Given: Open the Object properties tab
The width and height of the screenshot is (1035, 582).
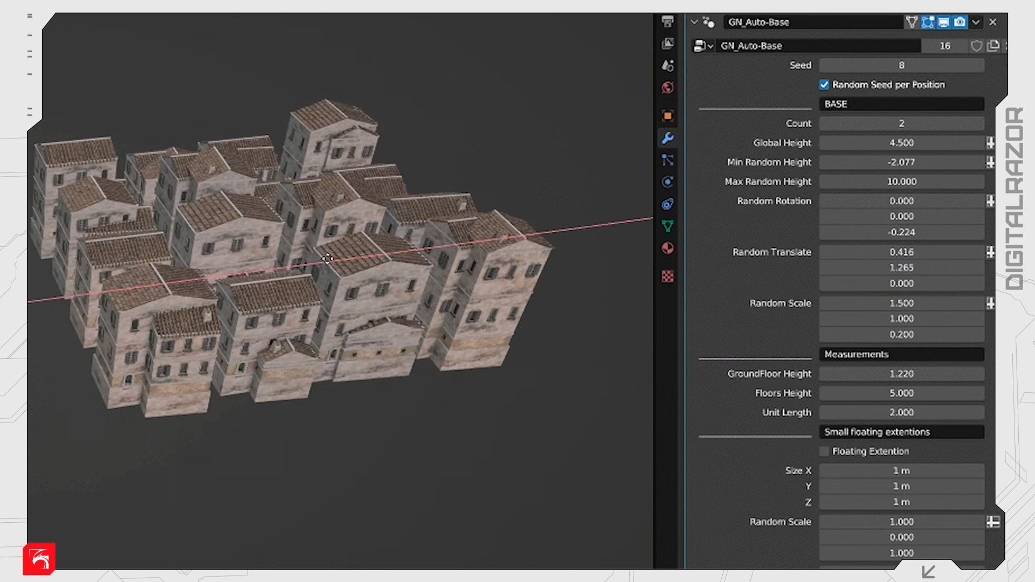Looking at the screenshot, I should click(x=667, y=116).
